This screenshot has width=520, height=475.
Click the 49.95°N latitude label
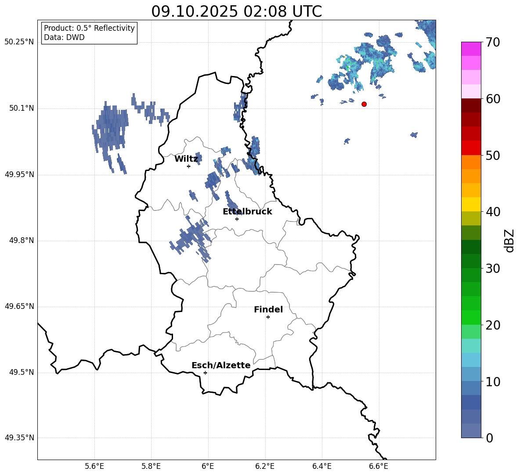tap(19, 174)
